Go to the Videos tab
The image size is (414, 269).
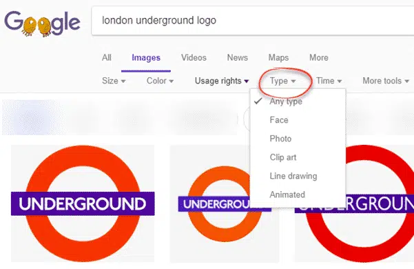point(194,58)
